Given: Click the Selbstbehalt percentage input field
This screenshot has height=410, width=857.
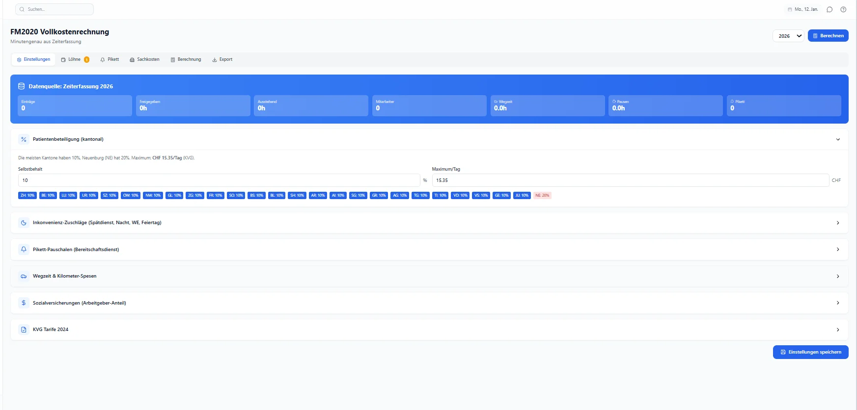Looking at the screenshot, I should click(x=219, y=180).
